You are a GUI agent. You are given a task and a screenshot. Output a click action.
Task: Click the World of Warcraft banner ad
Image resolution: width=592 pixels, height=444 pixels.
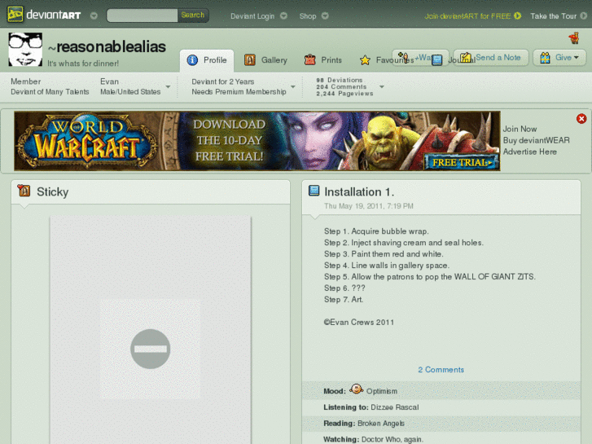(x=257, y=141)
